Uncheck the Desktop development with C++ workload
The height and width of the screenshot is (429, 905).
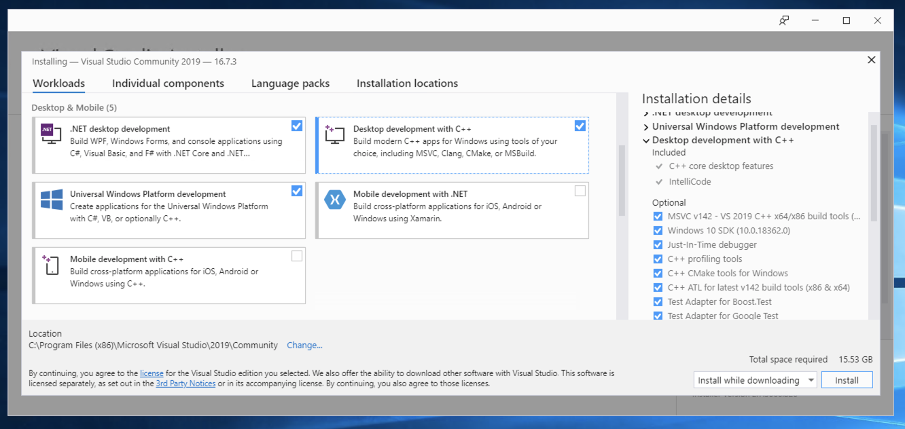[x=580, y=126]
